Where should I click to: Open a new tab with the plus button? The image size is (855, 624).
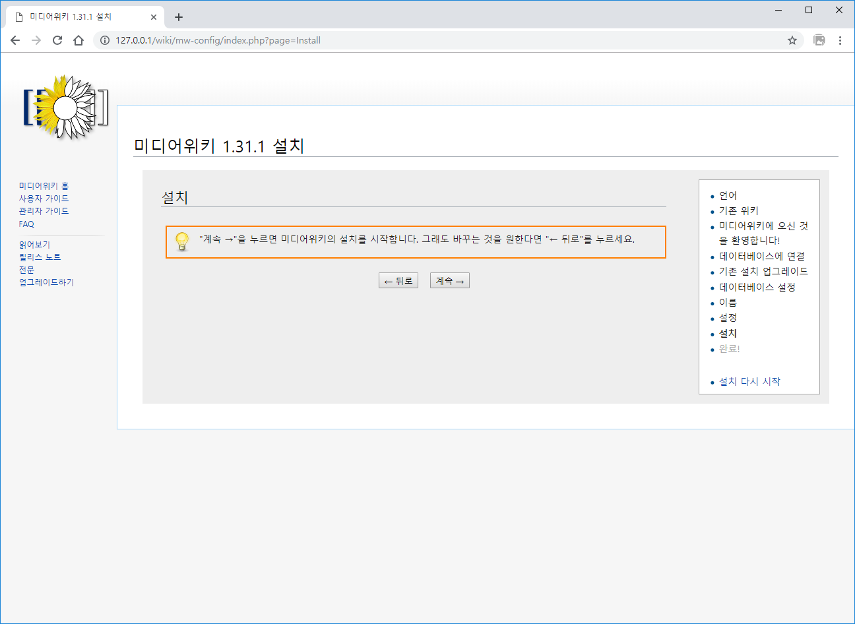point(179,17)
